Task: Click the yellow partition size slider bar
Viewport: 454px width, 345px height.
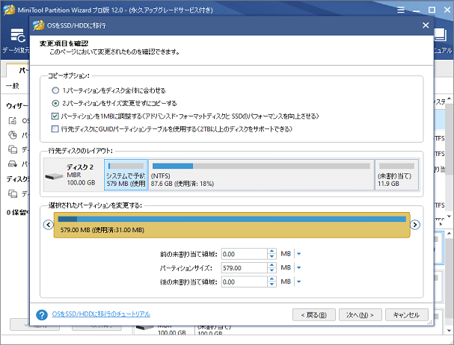Action: (232, 225)
